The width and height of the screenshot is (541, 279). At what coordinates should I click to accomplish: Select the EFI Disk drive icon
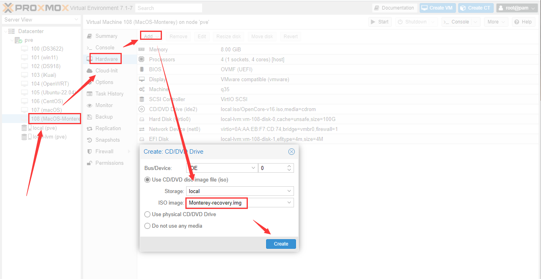click(141, 139)
